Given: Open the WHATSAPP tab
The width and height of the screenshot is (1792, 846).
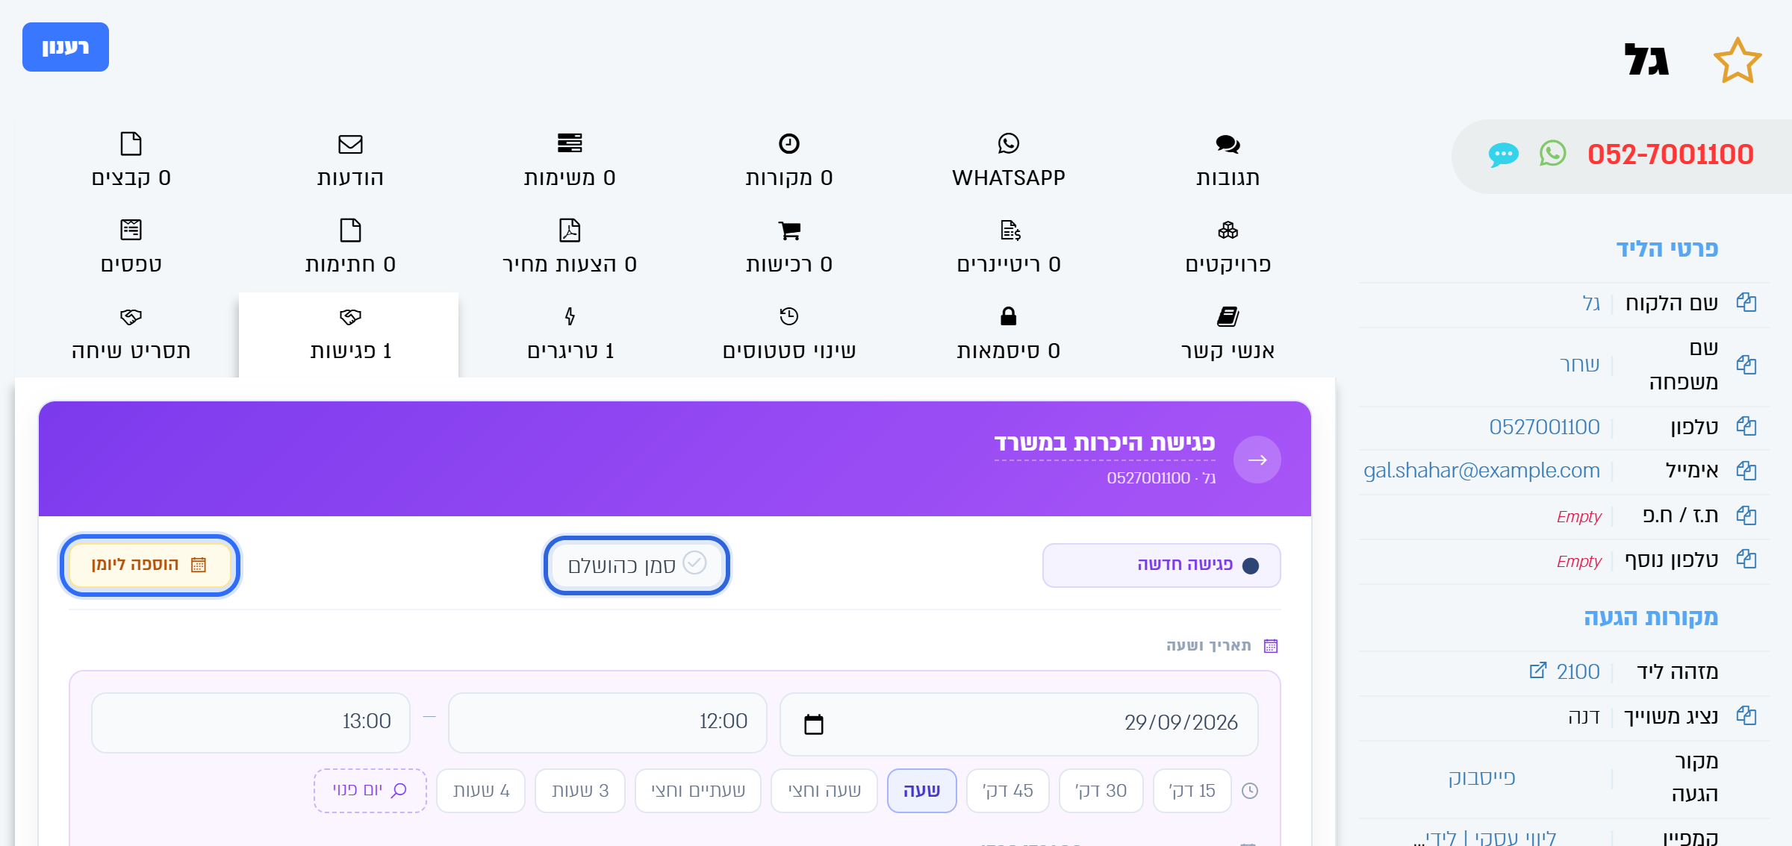Looking at the screenshot, I should point(1008,161).
